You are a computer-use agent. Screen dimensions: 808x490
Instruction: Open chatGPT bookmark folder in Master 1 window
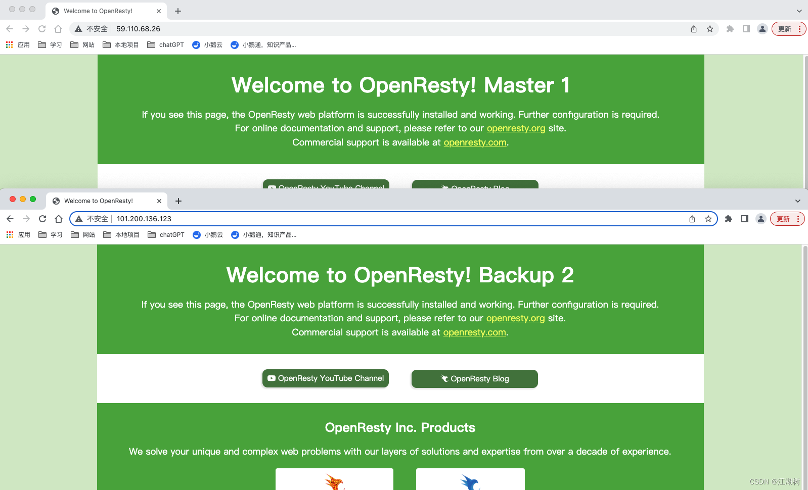click(165, 45)
